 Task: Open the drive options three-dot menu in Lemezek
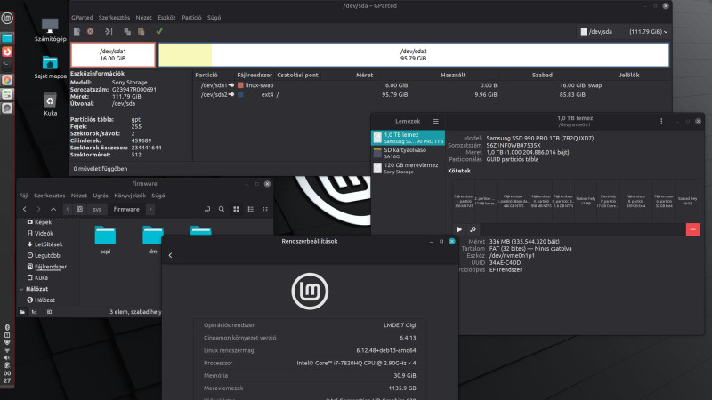click(x=661, y=121)
